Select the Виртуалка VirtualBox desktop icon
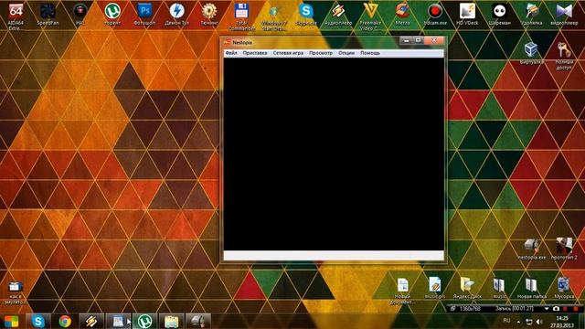 click(531, 53)
